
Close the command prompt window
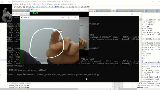pyautogui.click(x=138, y=14)
